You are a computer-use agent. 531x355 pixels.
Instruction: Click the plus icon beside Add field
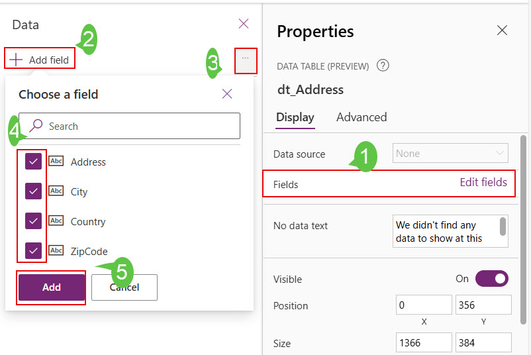coord(16,60)
